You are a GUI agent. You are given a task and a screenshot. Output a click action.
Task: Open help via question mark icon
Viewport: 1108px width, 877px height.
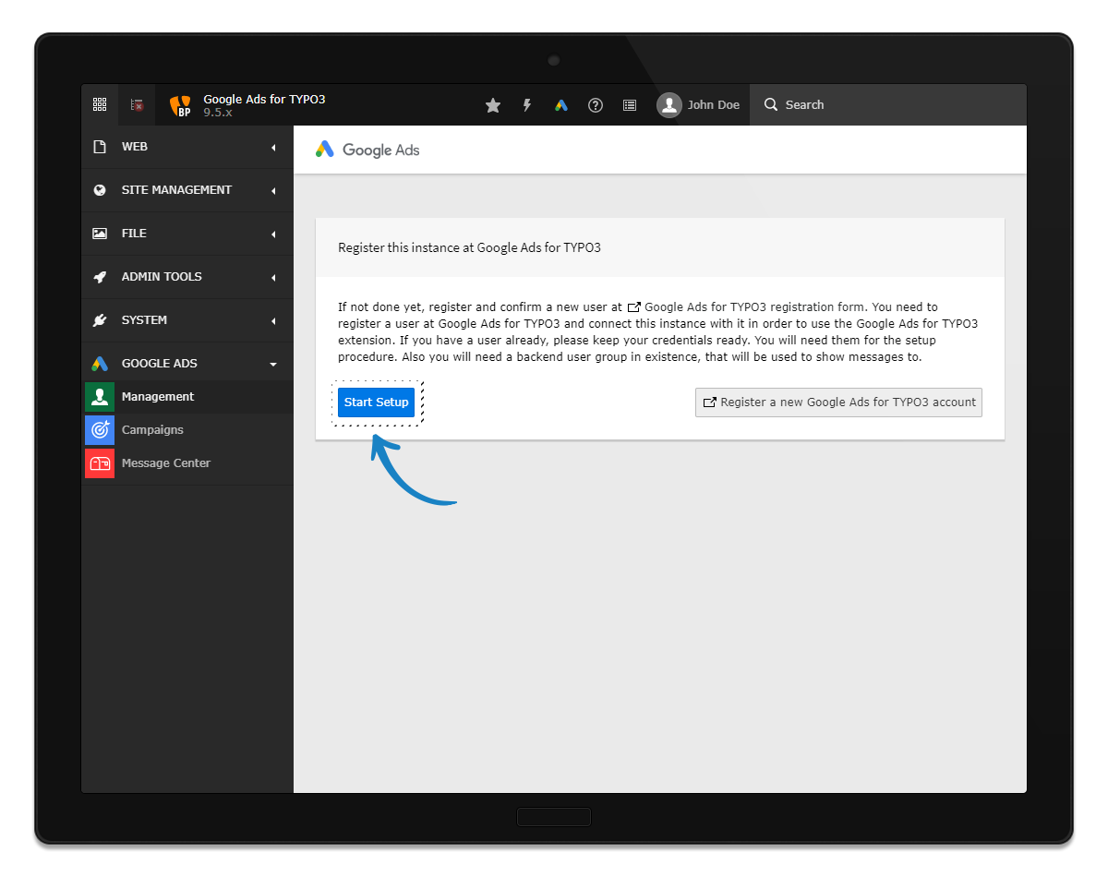coord(596,105)
